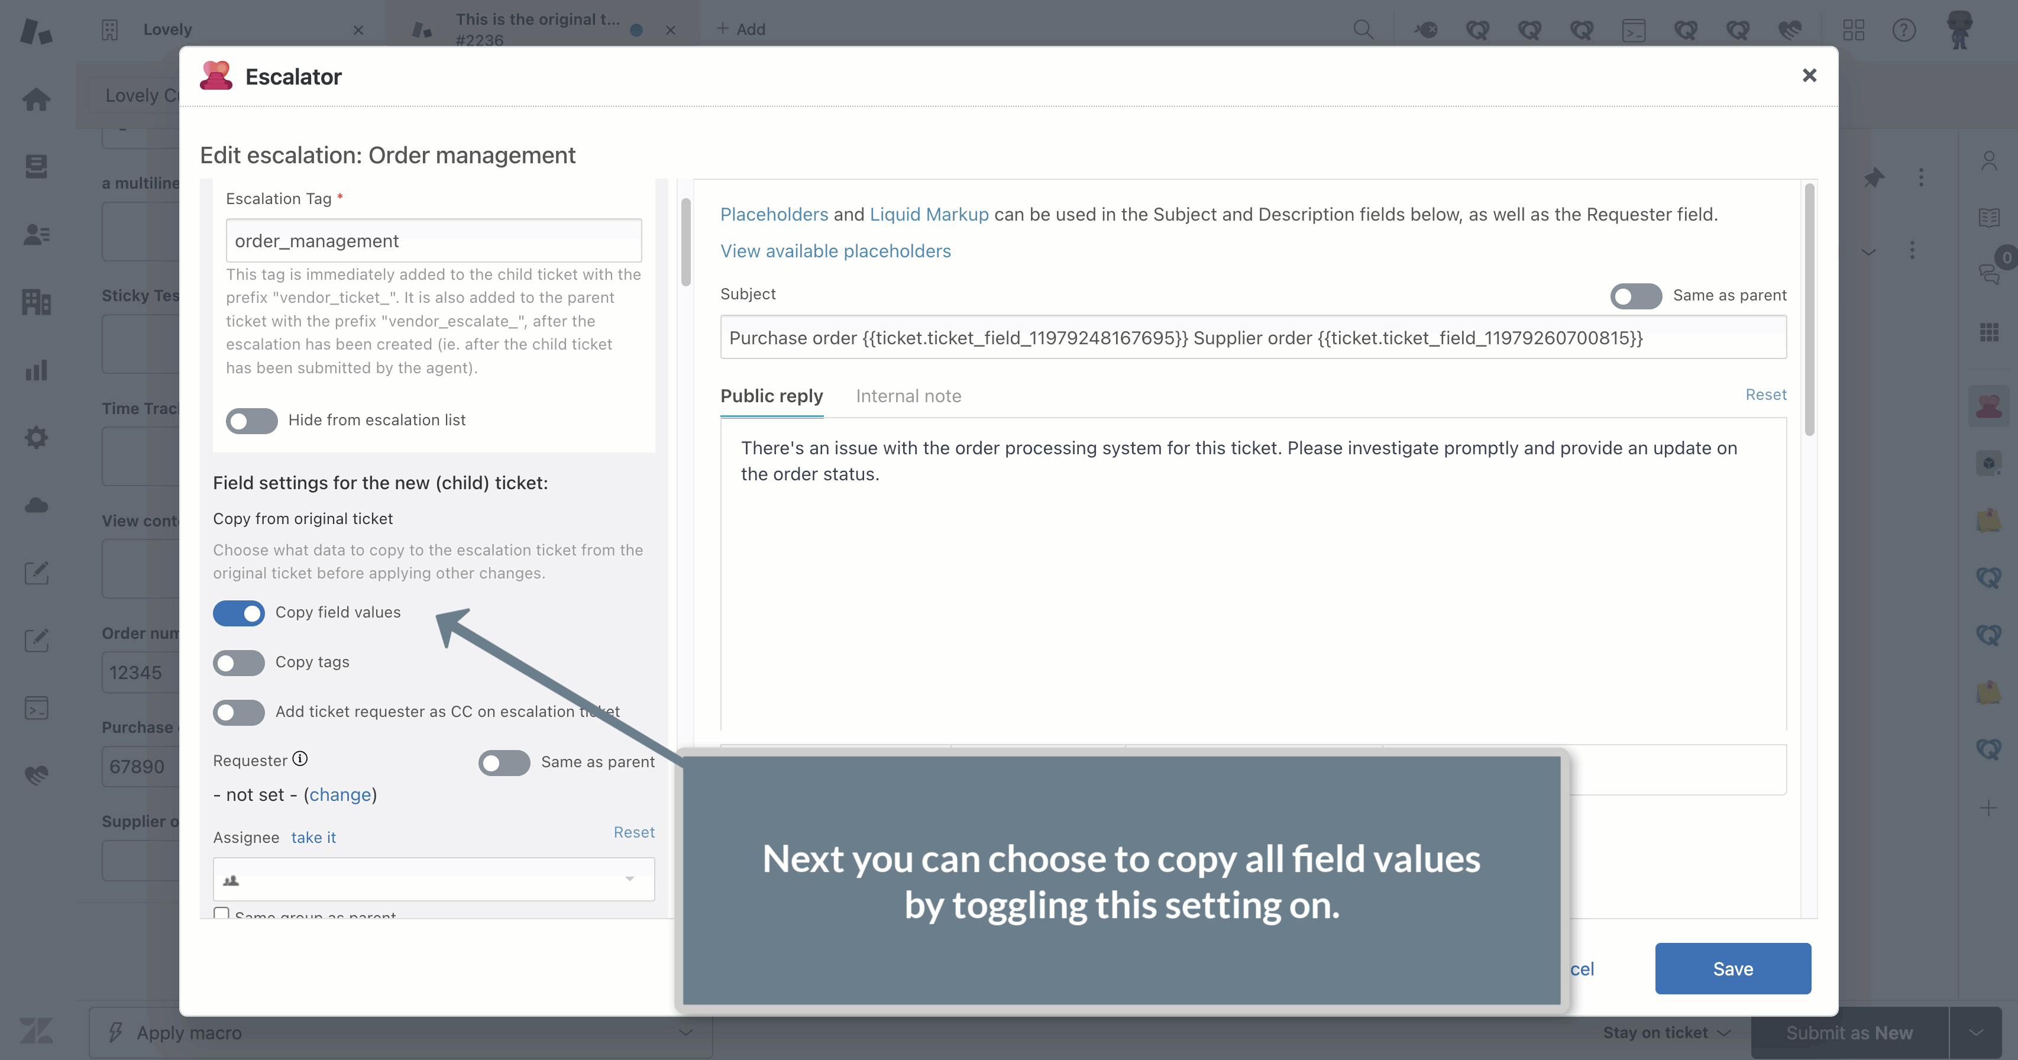Click the Escalation Tag input field
This screenshot has width=2018, height=1060.
(433, 241)
